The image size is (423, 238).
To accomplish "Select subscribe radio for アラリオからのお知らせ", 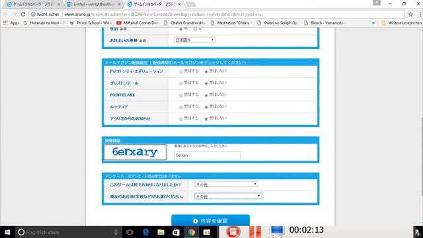I will [180, 119].
